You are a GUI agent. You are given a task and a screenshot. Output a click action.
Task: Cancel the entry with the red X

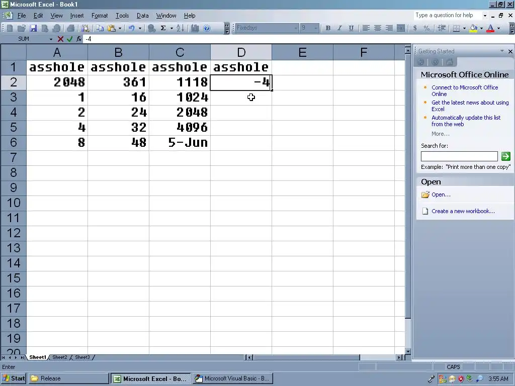click(60, 39)
